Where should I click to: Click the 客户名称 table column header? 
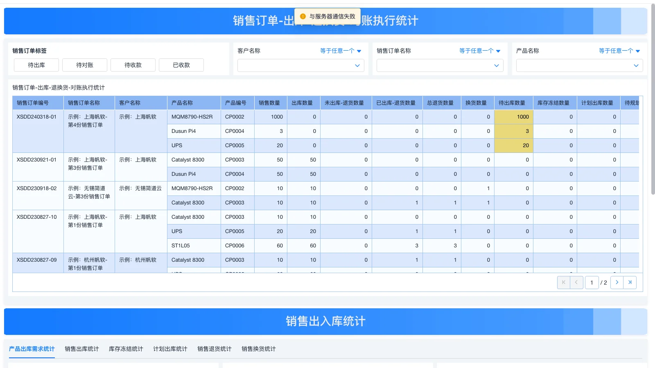[141, 103]
